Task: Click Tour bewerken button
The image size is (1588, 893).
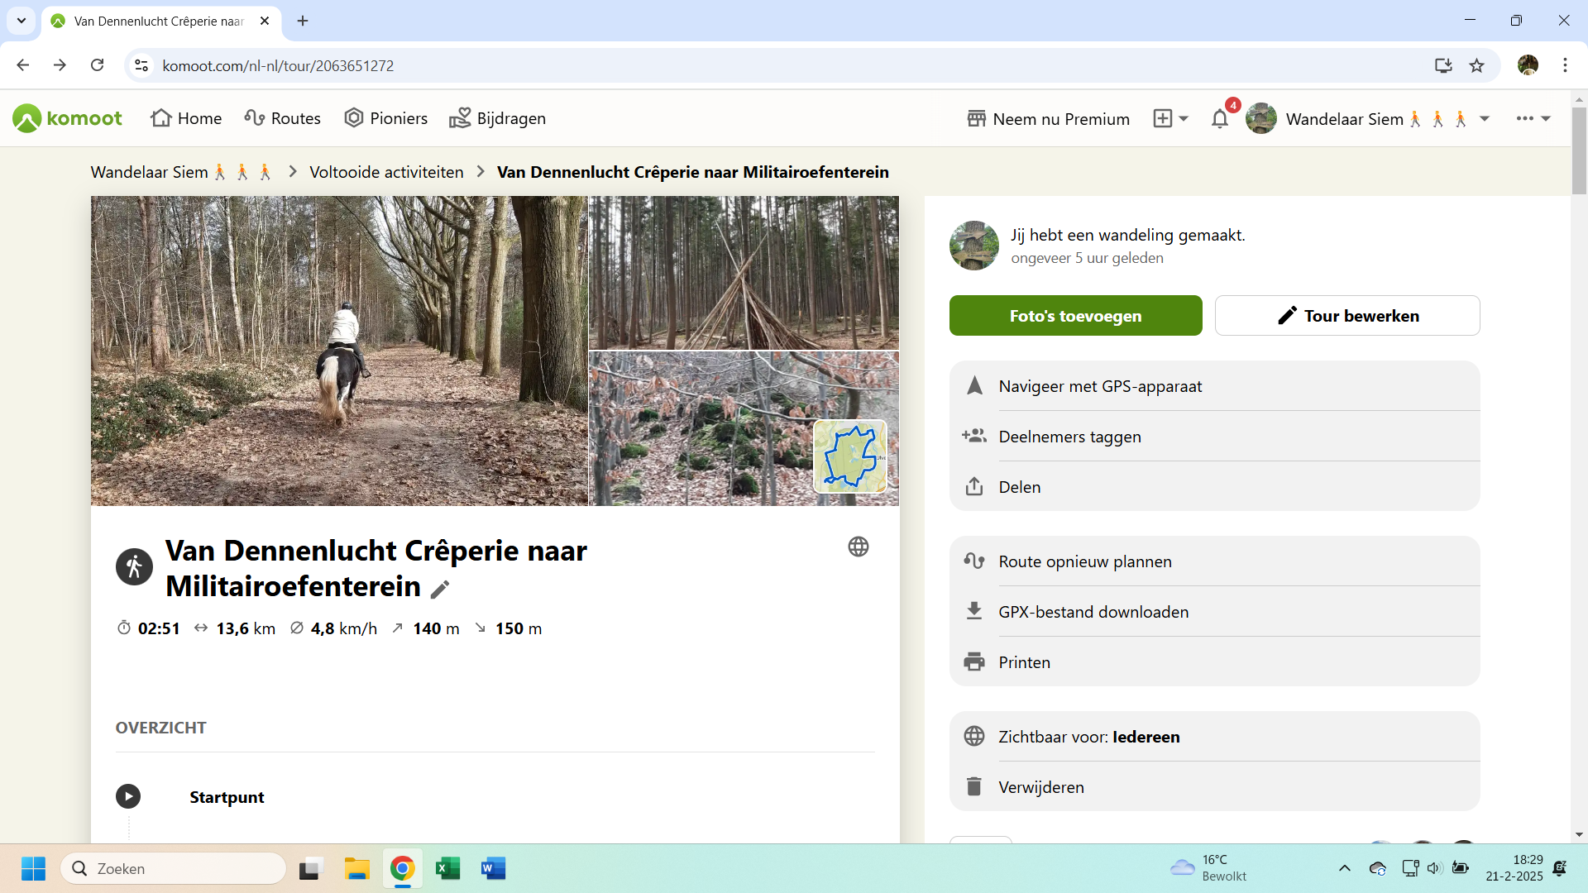Action: 1346,316
